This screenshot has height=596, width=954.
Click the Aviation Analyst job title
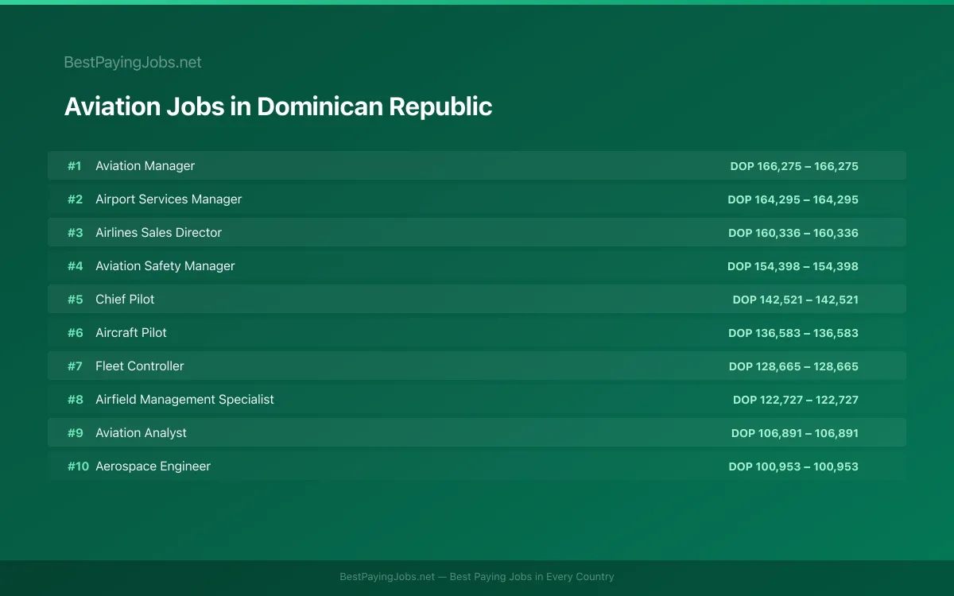tap(141, 433)
